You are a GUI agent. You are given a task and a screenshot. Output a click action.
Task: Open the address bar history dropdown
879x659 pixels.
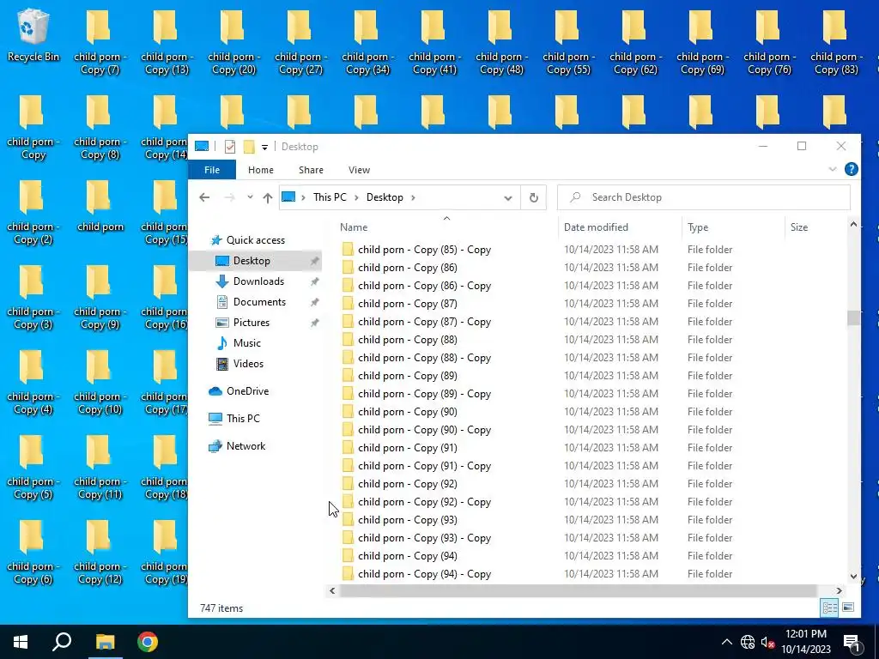point(508,198)
